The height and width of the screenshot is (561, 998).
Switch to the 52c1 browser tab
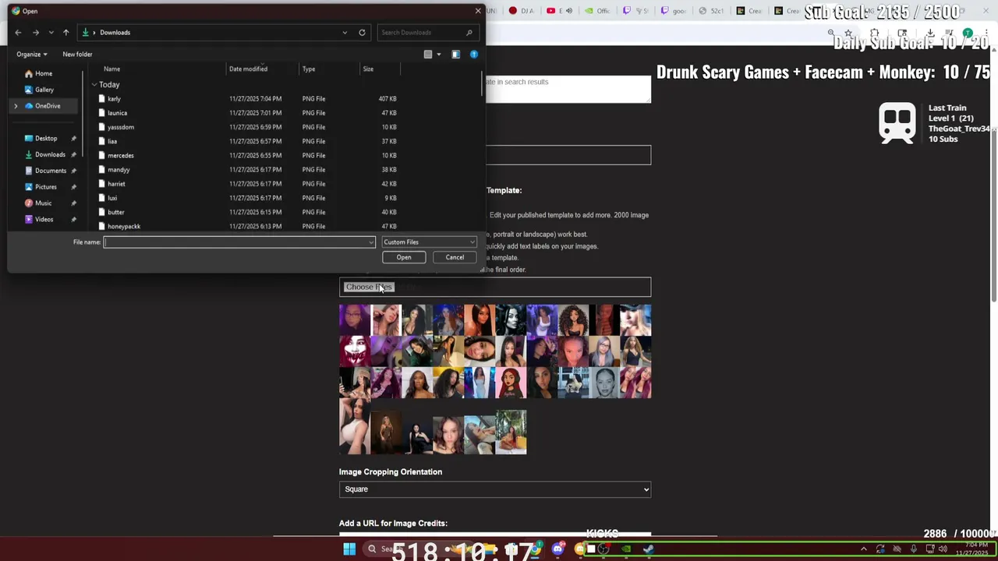[710, 11]
